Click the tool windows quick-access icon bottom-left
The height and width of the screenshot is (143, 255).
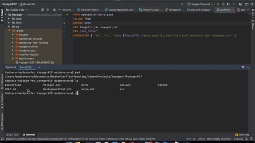pyautogui.click(x=2, y=139)
